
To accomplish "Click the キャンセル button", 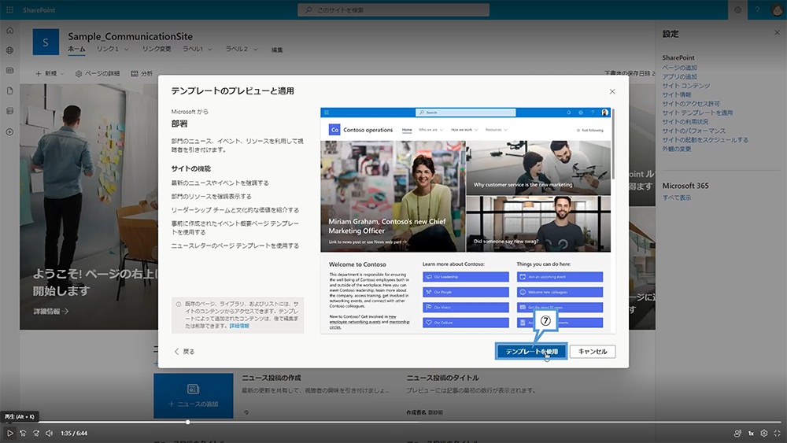I will 593,351.
